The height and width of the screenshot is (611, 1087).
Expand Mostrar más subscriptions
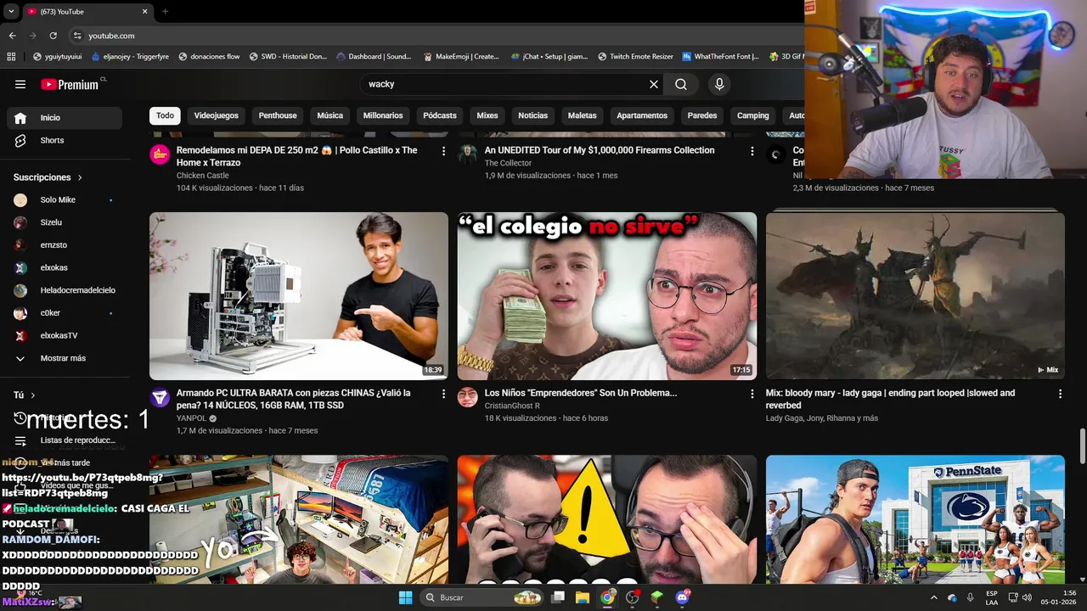point(65,358)
